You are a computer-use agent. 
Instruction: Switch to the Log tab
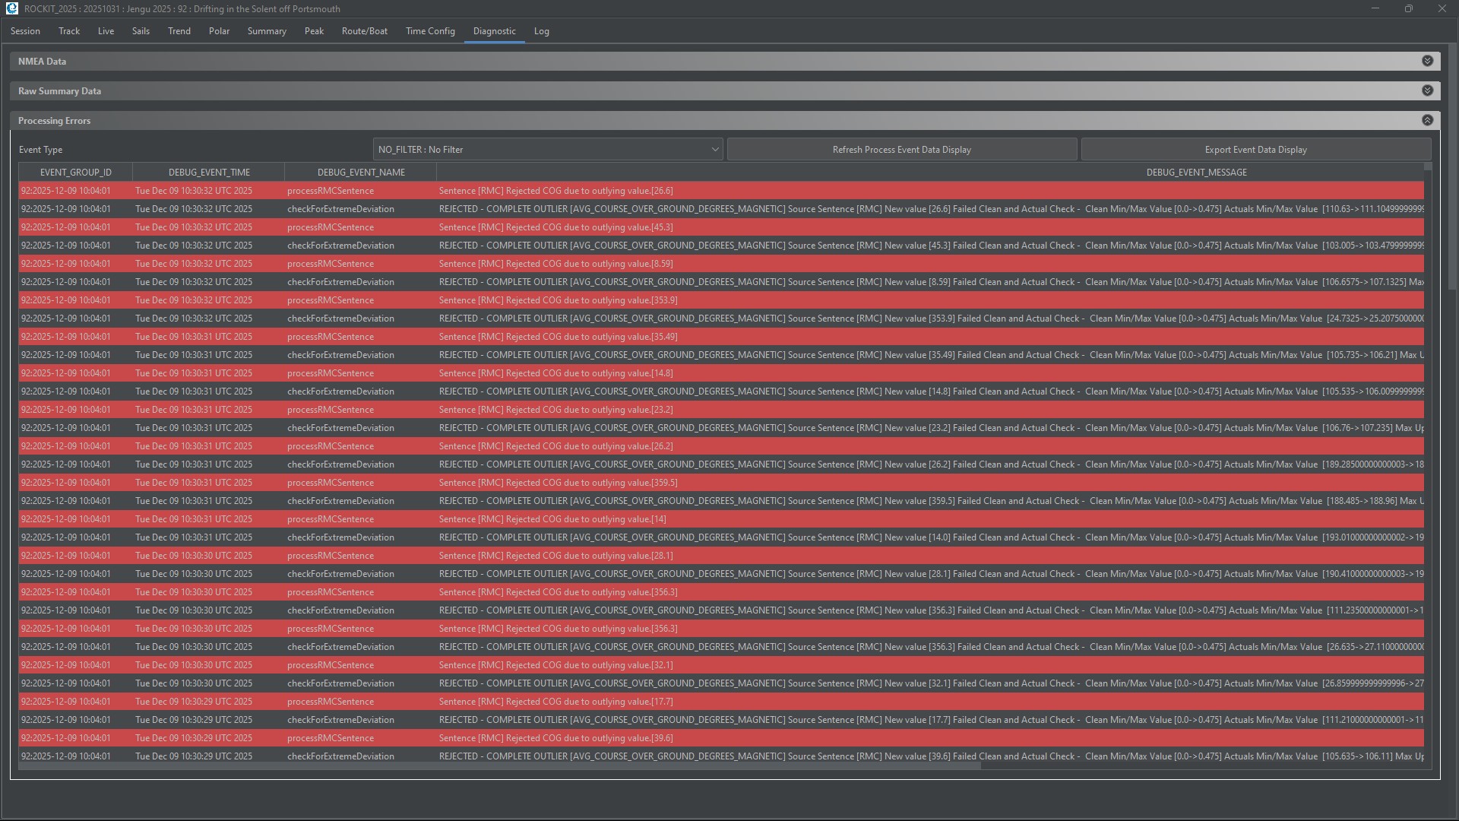pos(541,31)
